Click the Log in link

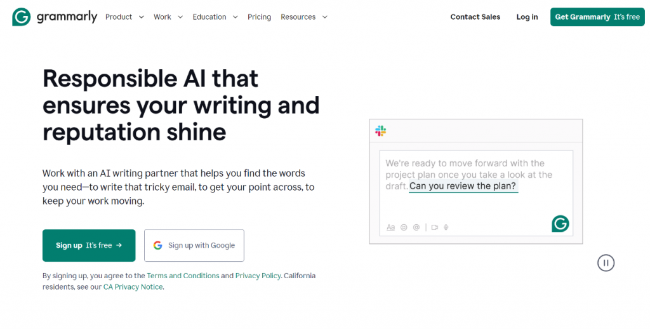click(527, 17)
